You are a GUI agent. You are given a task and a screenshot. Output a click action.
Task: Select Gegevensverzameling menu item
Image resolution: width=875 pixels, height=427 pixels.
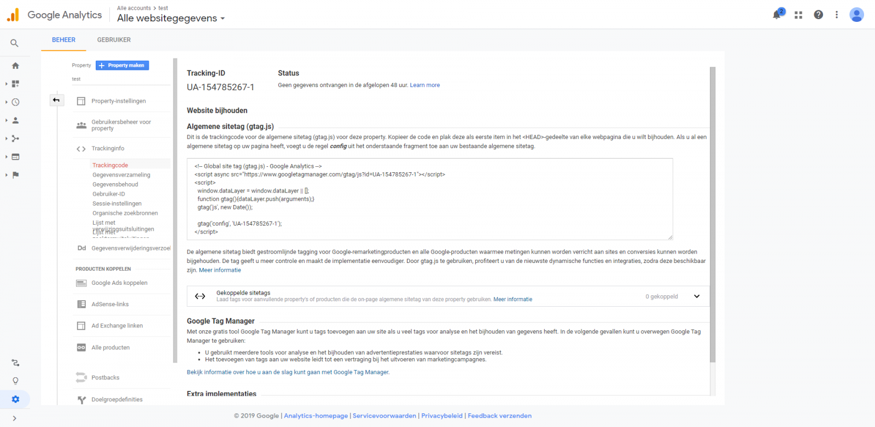pos(121,175)
